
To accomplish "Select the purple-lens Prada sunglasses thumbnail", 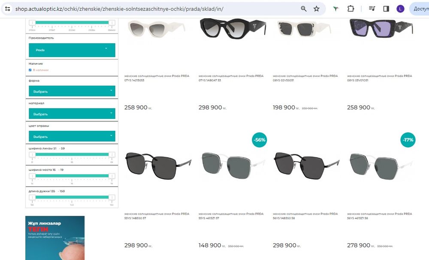I will (381, 28).
